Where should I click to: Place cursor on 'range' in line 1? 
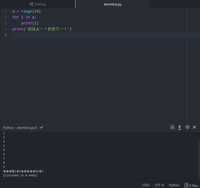[27, 11]
